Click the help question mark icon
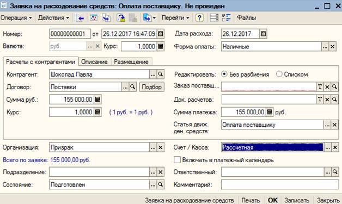342x204 pixels. point(199,18)
